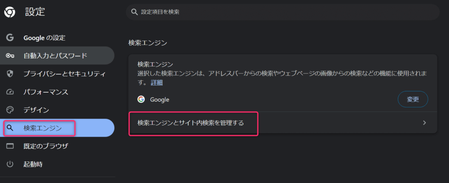Click the shield icon for プライバシーとセキュリティ
The height and width of the screenshot is (183, 449).
10,74
